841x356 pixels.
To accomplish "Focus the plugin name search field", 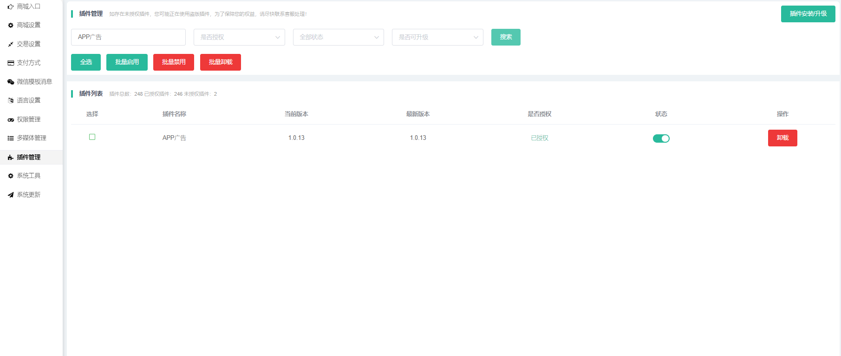I will coord(128,37).
